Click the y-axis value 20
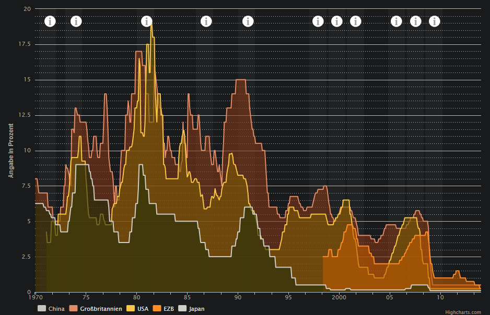 pyautogui.click(x=27, y=9)
